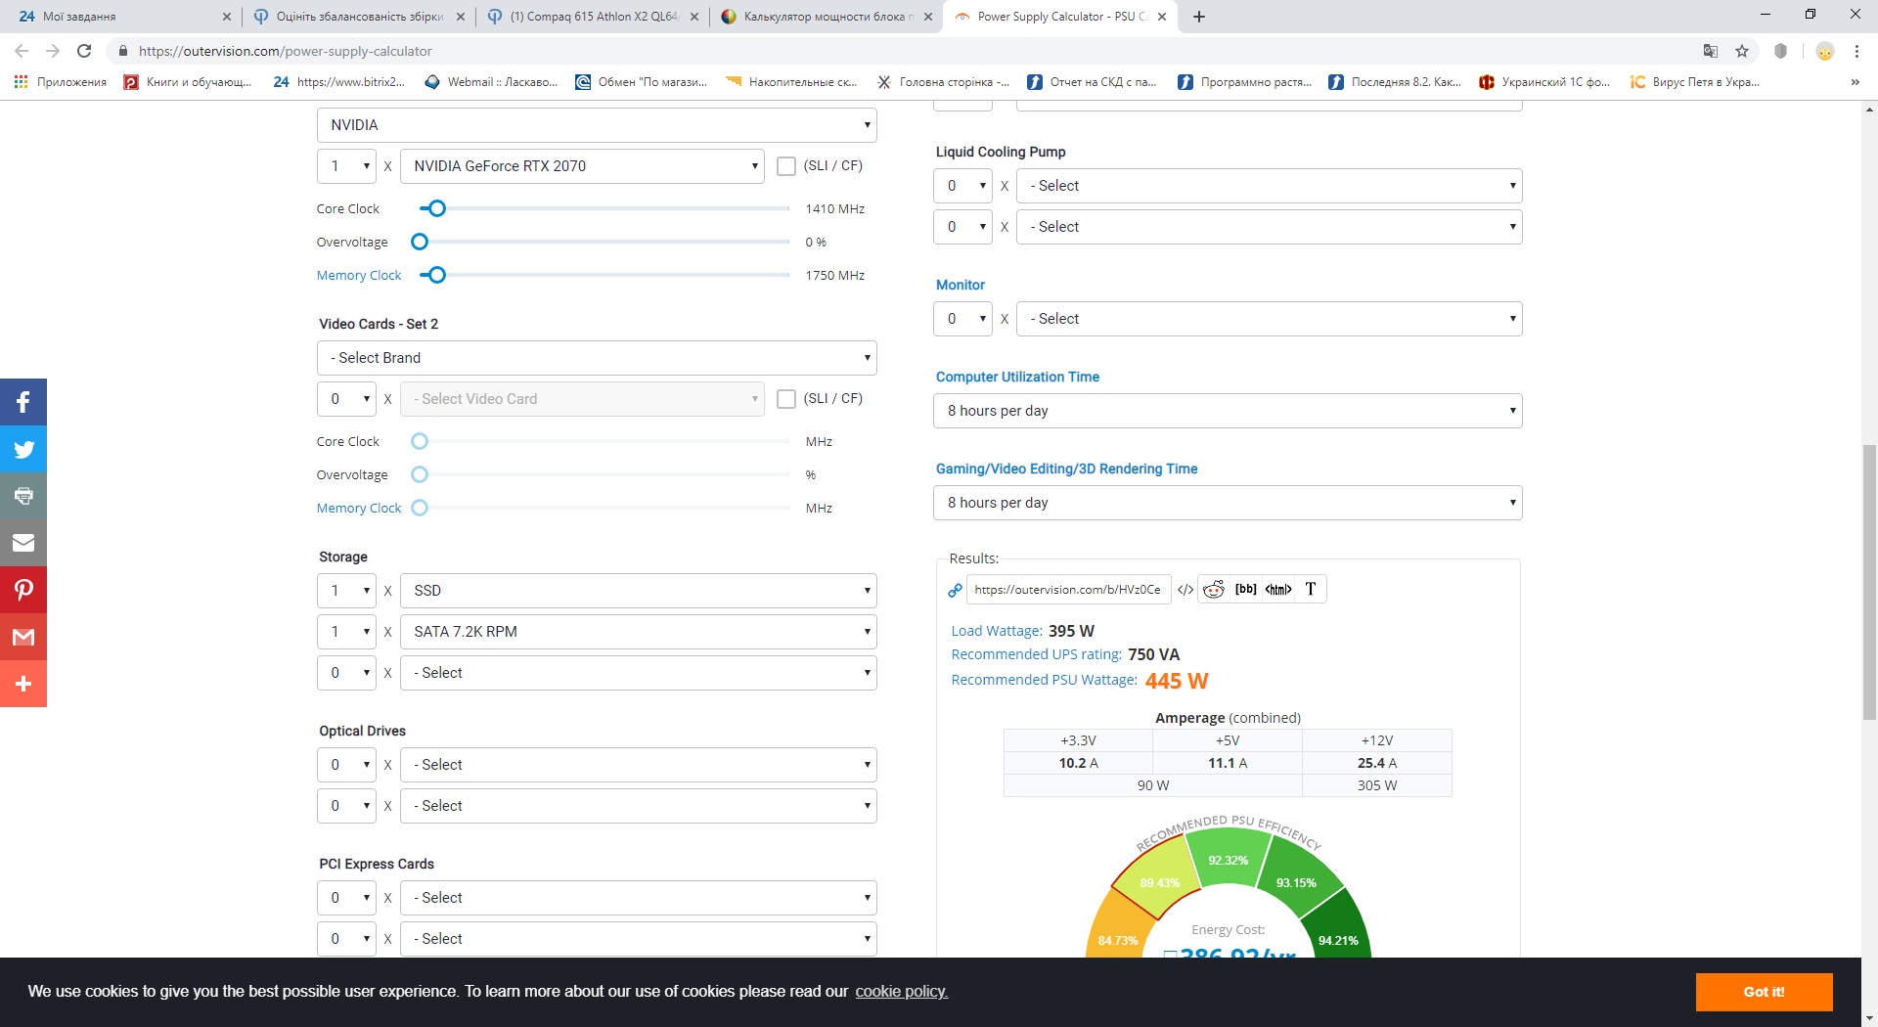Viewport: 1878px width, 1027px height.
Task: Switch to Compaq 615 Athlon X2 tab
Action: [x=592, y=17]
